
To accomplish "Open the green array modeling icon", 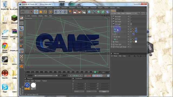I will coord(103,12).
